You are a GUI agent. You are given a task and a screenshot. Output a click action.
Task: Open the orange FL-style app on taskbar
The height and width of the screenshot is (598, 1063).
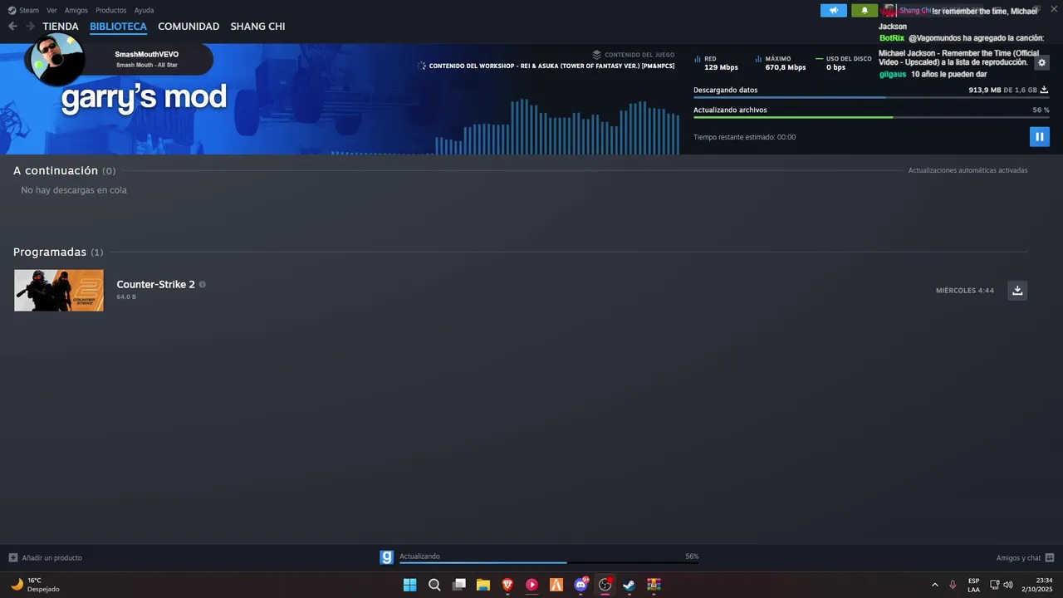point(556,585)
